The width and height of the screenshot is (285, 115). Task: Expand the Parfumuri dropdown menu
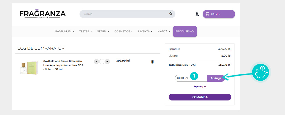tap(65, 32)
